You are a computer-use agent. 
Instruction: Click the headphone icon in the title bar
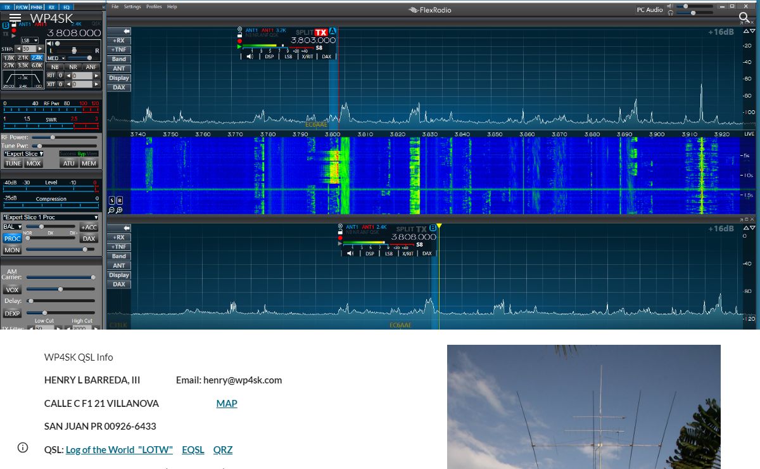(670, 13)
